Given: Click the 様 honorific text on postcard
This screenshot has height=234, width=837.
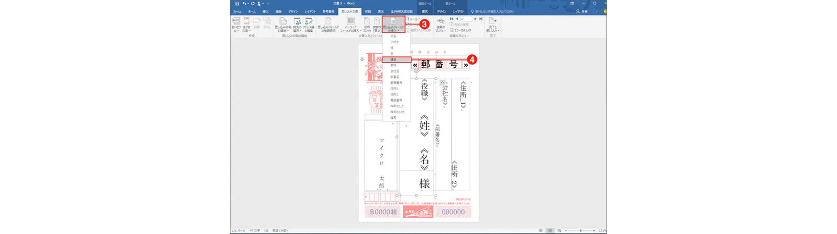Looking at the screenshot, I should click(424, 183).
